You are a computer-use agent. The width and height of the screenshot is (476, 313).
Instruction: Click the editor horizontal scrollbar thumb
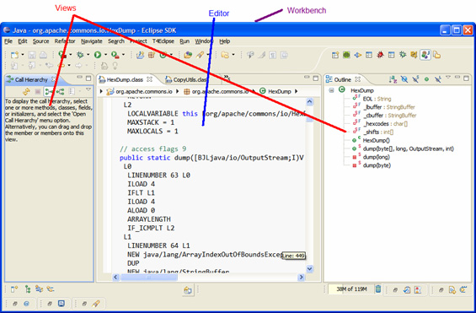pos(149,277)
